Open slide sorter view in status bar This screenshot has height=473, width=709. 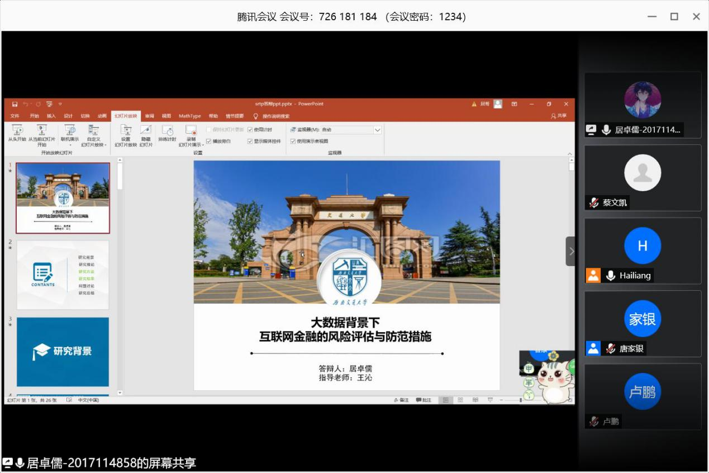pyautogui.click(x=460, y=400)
